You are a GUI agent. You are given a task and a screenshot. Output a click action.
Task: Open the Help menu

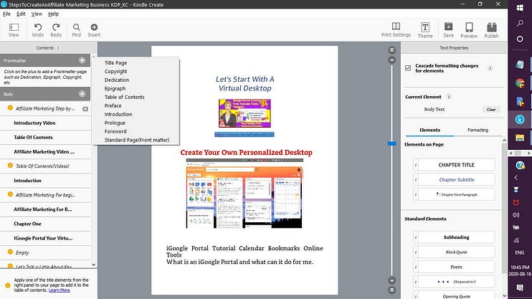pyautogui.click(x=53, y=14)
